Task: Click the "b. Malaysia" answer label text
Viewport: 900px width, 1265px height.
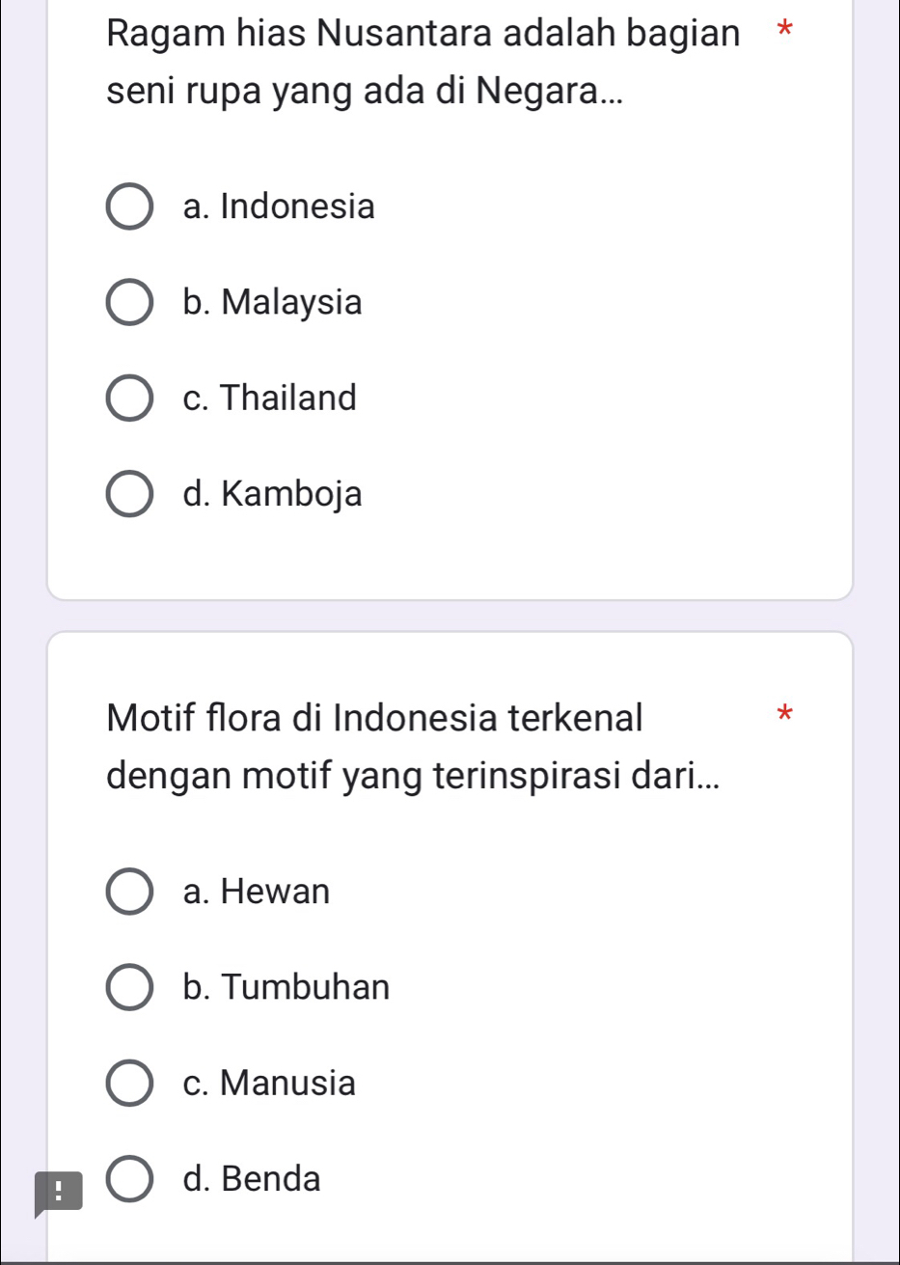Action: click(272, 303)
